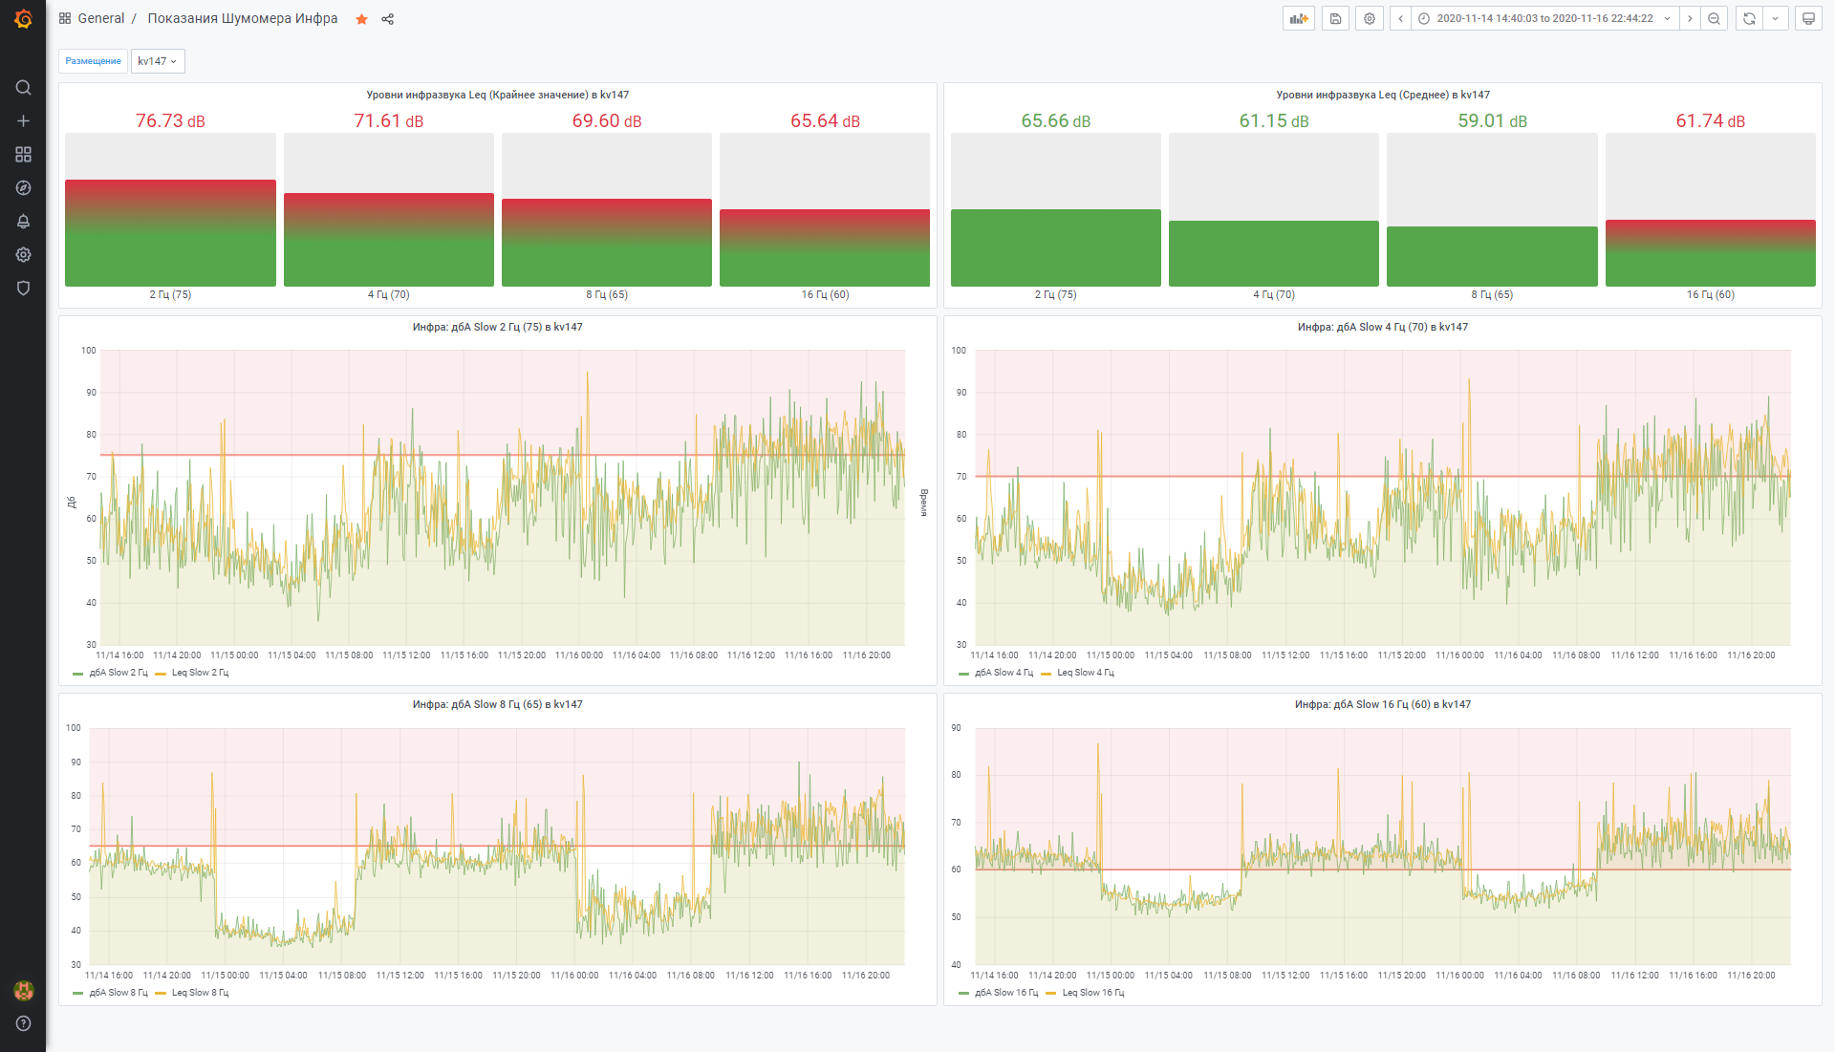Image resolution: width=1835 pixels, height=1052 pixels.
Task: Toggle дБА Slow 2 Гц legend series
Action: coord(118,673)
